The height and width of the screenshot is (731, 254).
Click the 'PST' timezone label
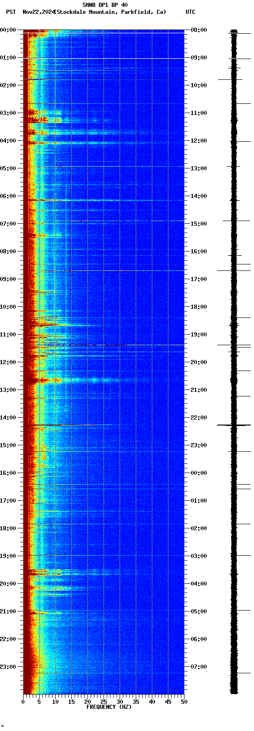[x=11, y=12]
